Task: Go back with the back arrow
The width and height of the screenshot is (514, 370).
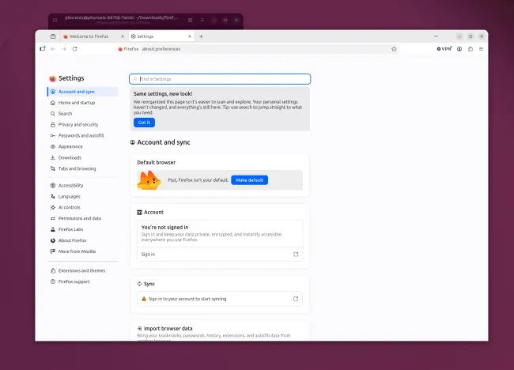Action: point(53,49)
